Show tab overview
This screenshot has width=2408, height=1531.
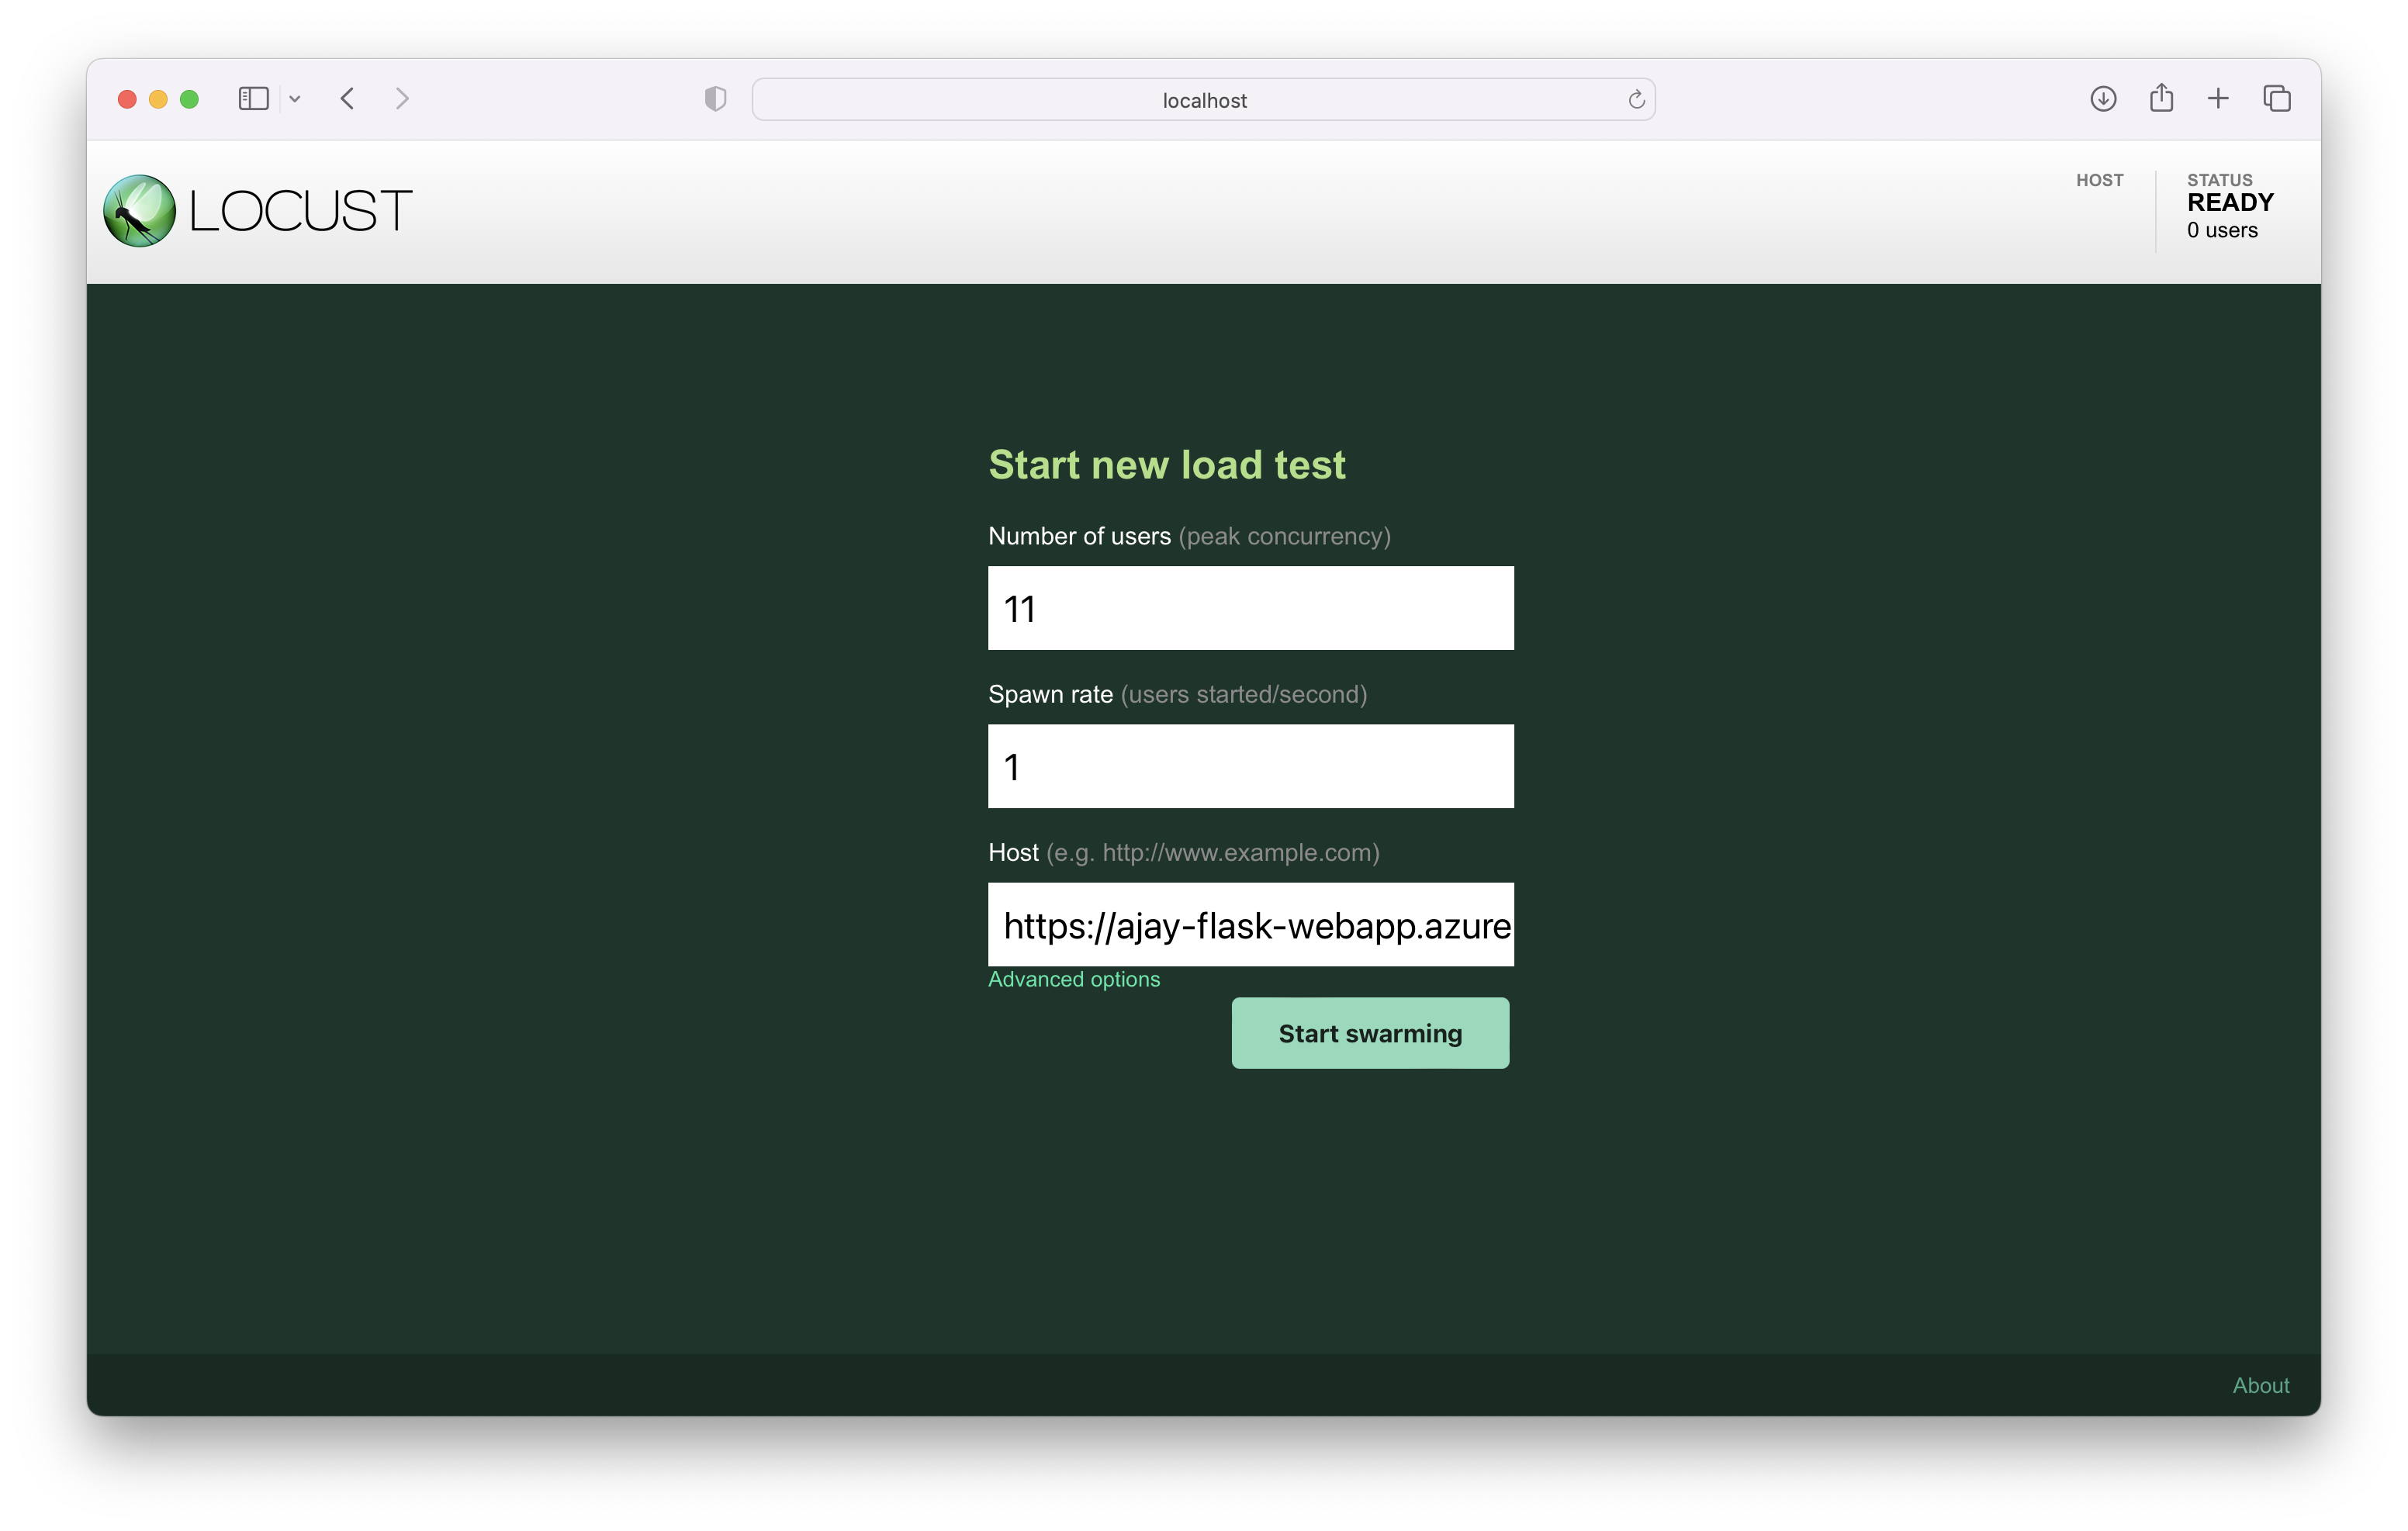2277,99
